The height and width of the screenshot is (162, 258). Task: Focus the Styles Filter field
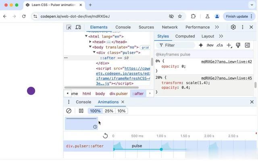coord(175,45)
